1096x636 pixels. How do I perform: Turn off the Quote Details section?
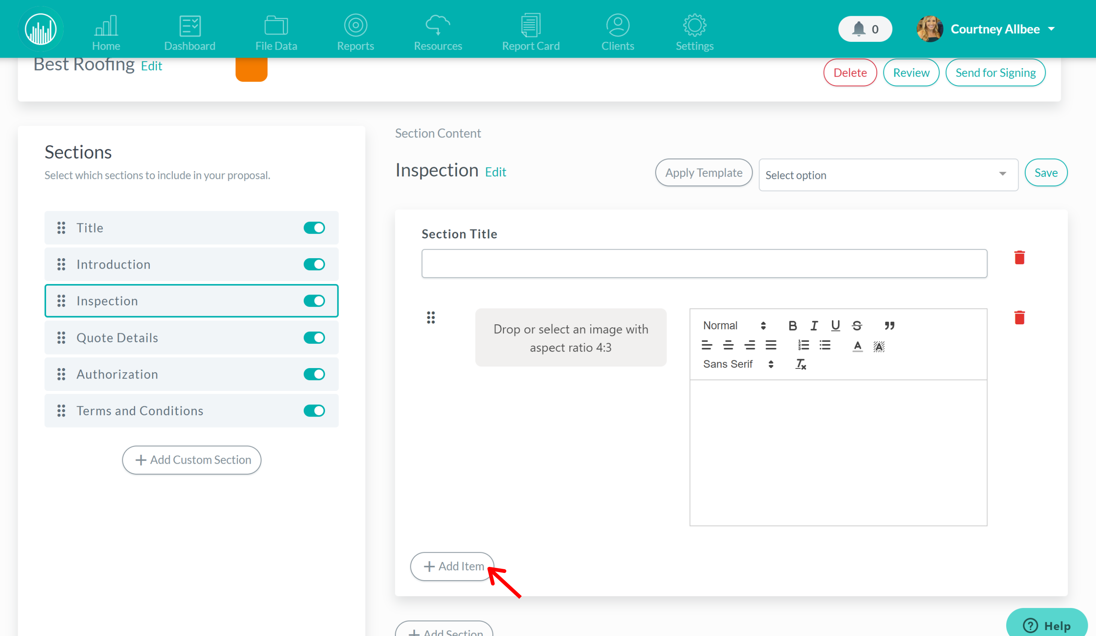coord(314,337)
